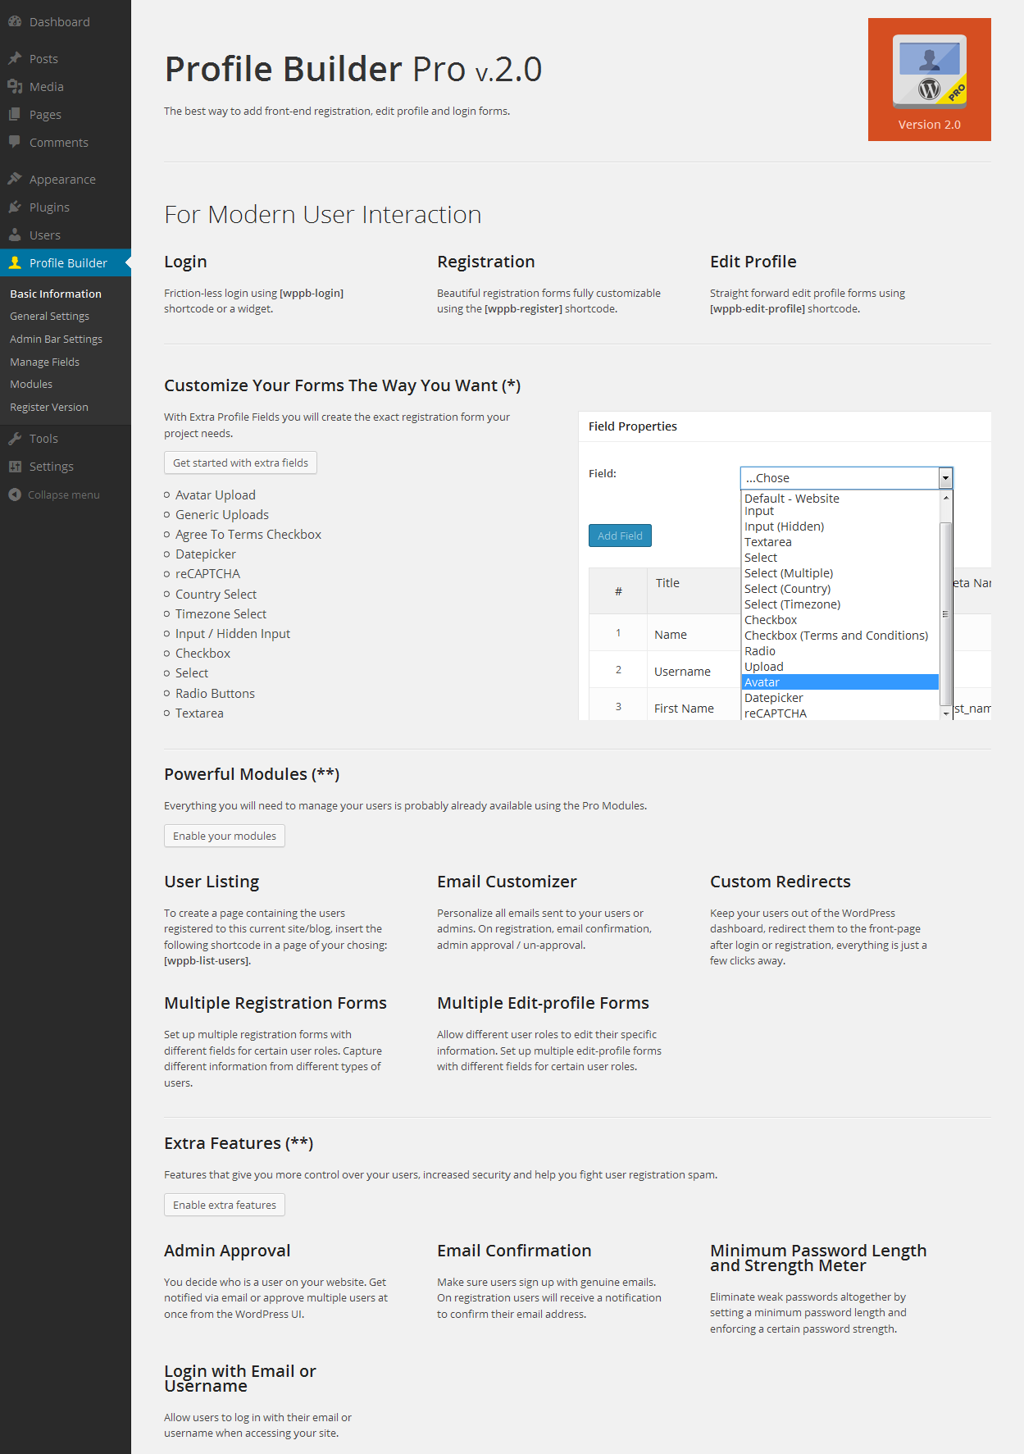Choose Input (Hidden) in field list
Image resolution: width=1024 pixels, height=1454 pixels.
coord(840,526)
